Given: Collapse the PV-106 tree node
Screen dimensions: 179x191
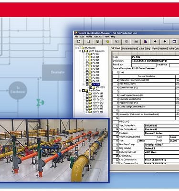Looking at the screenshot, I should click(84, 85).
